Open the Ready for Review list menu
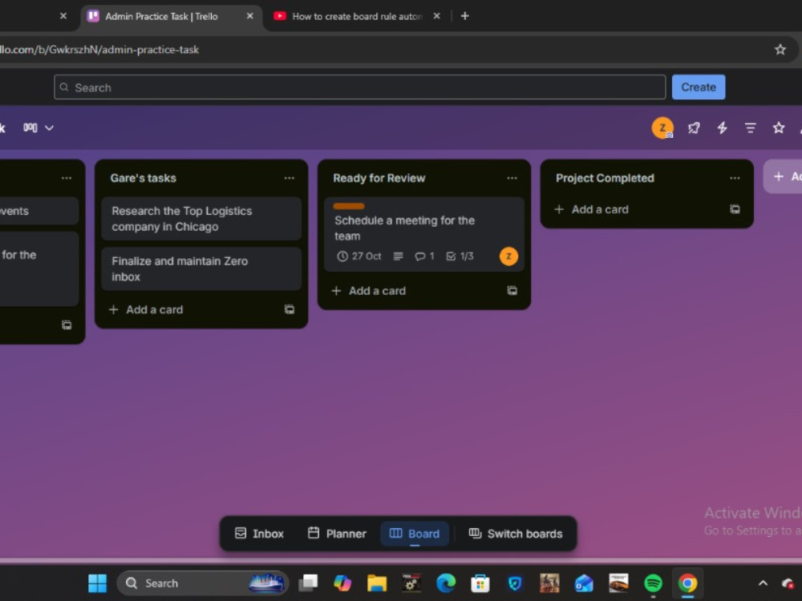Image resolution: width=802 pixels, height=601 pixels. coord(512,178)
